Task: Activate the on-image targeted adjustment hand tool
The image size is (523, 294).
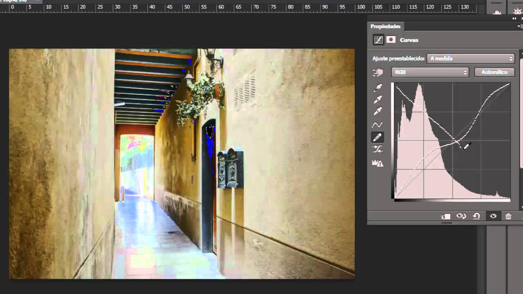Action: [x=378, y=73]
